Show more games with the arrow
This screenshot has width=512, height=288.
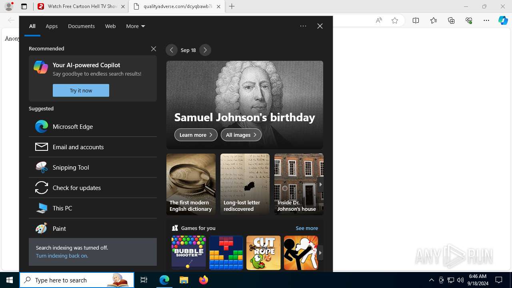coord(320,253)
